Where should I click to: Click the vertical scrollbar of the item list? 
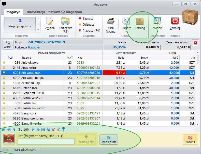click(197, 88)
